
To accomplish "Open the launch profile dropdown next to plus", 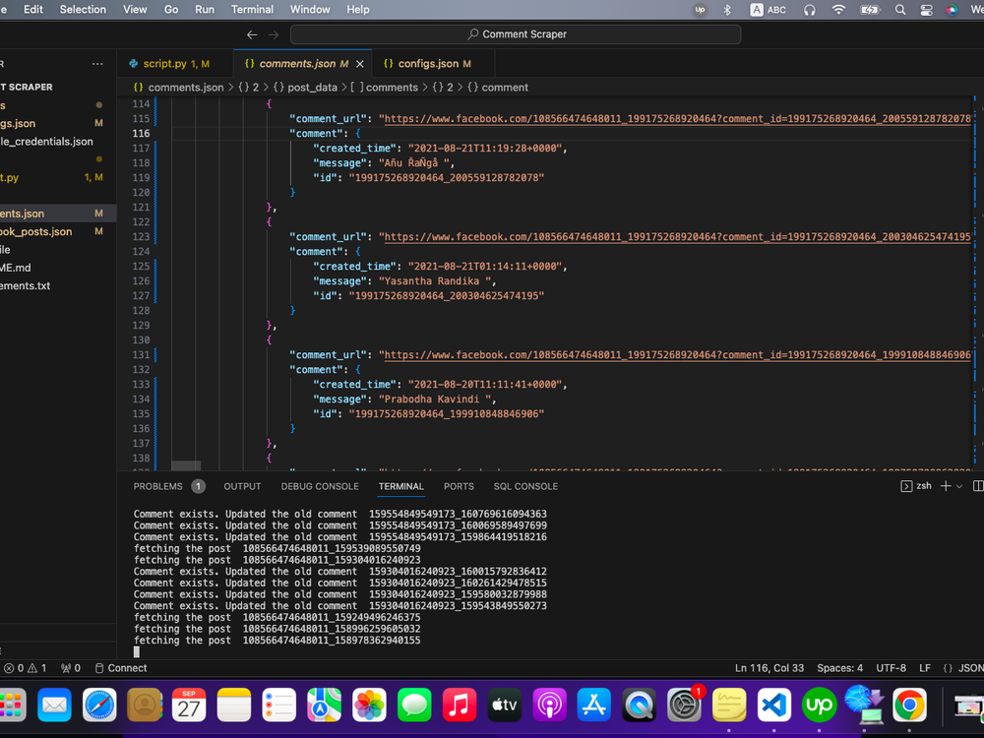I will pyautogui.click(x=958, y=485).
